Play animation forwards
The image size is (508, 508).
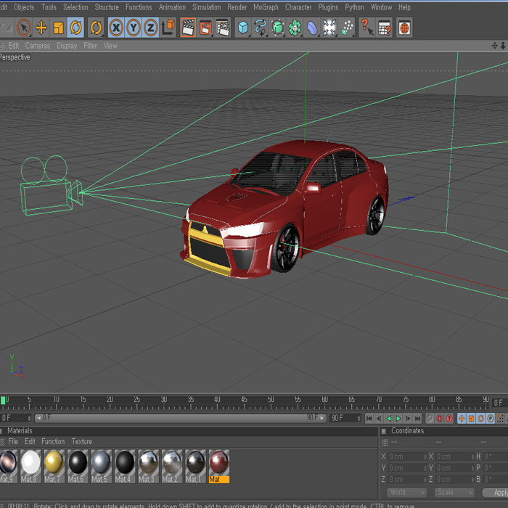[398, 418]
